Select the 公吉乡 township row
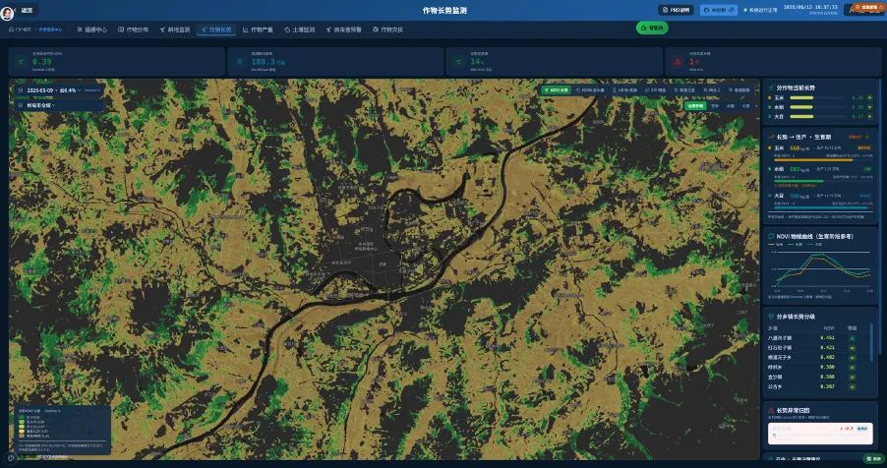Image resolution: width=887 pixels, height=468 pixels. click(x=818, y=386)
